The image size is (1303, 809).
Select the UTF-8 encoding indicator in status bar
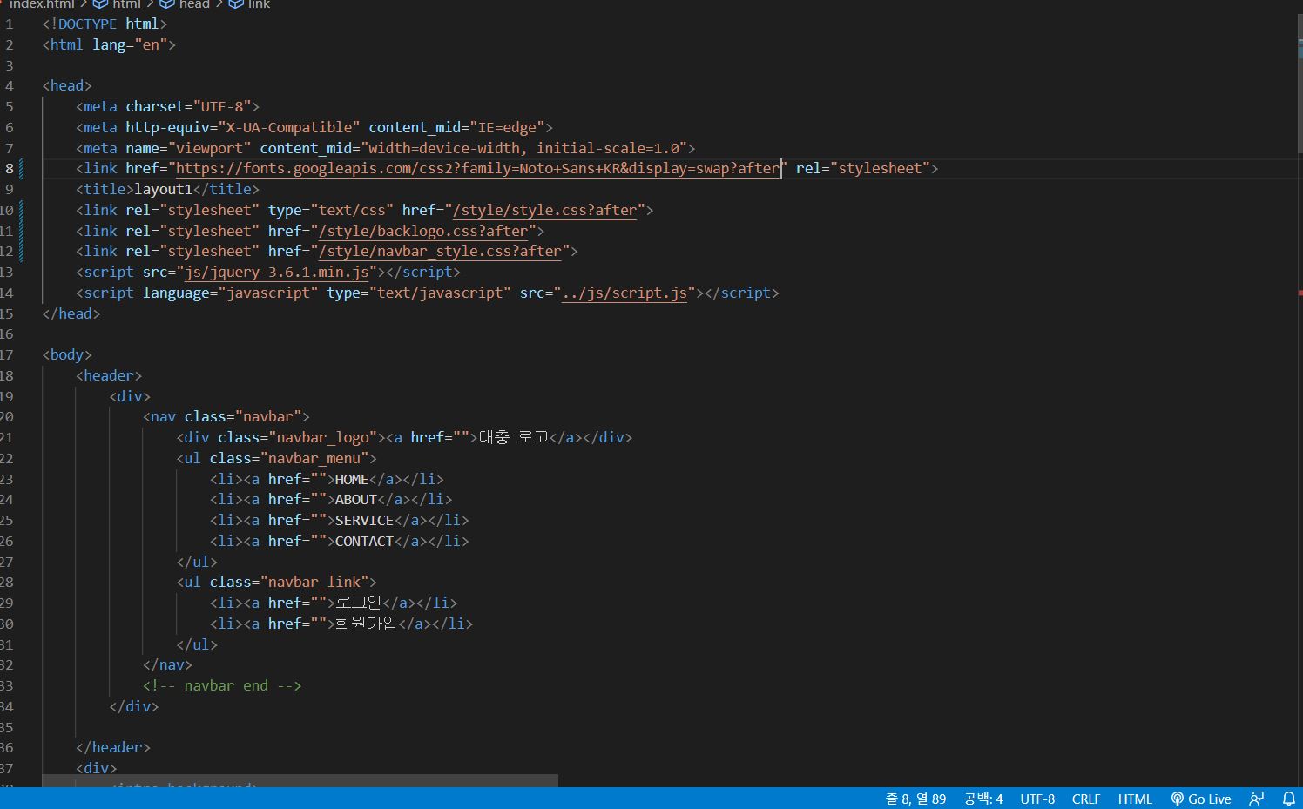coord(1037,799)
